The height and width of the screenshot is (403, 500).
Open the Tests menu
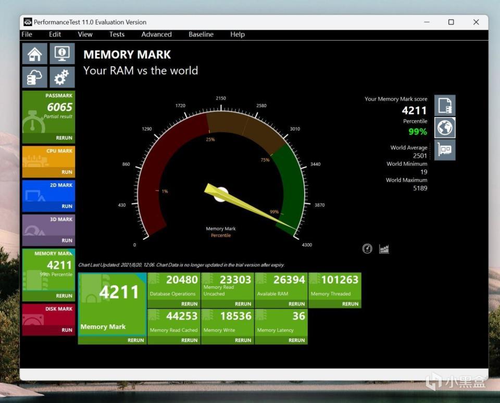(x=117, y=34)
